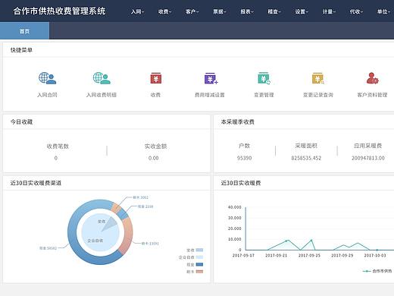Open the 单位 menu at top right
The height and width of the screenshot is (296, 394).
tap(383, 11)
